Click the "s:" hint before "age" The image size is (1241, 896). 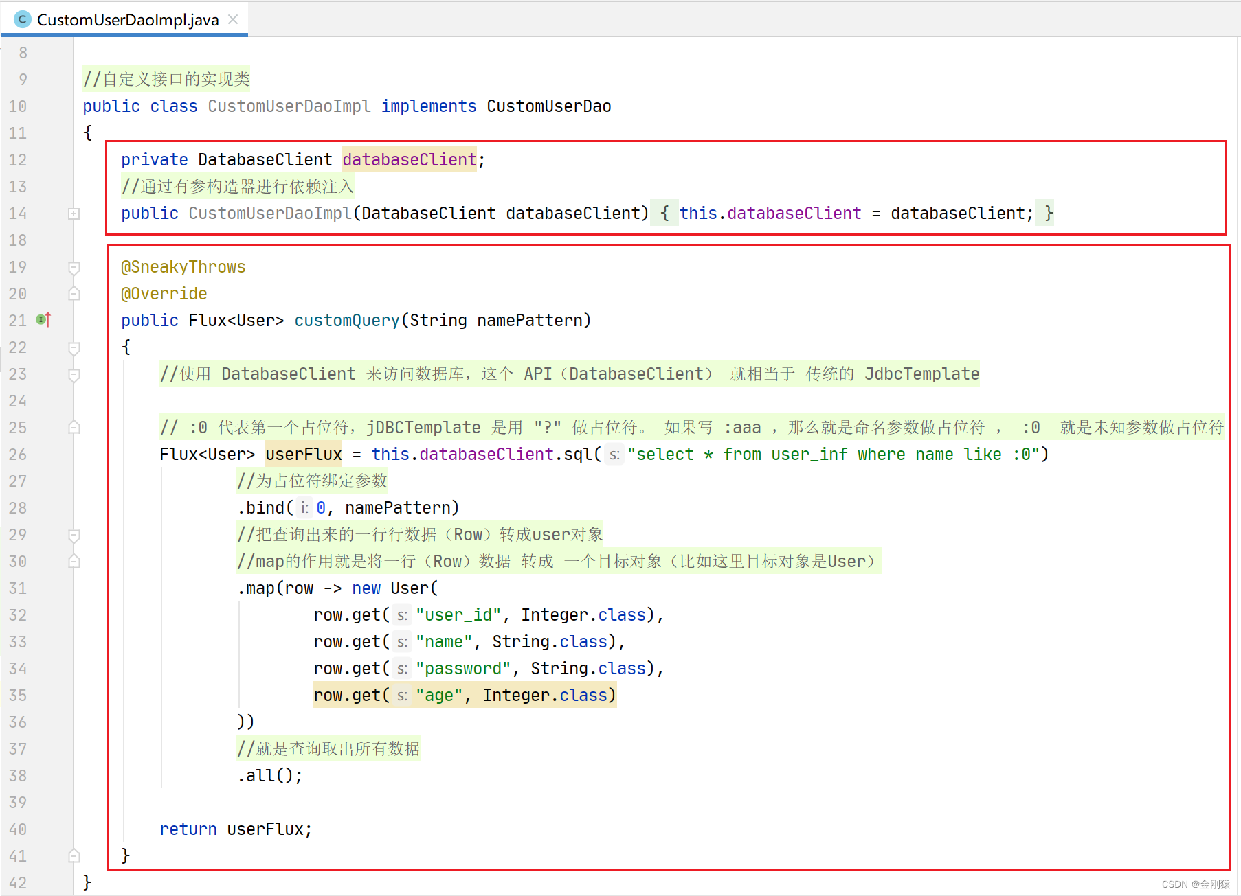pos(401,695)
